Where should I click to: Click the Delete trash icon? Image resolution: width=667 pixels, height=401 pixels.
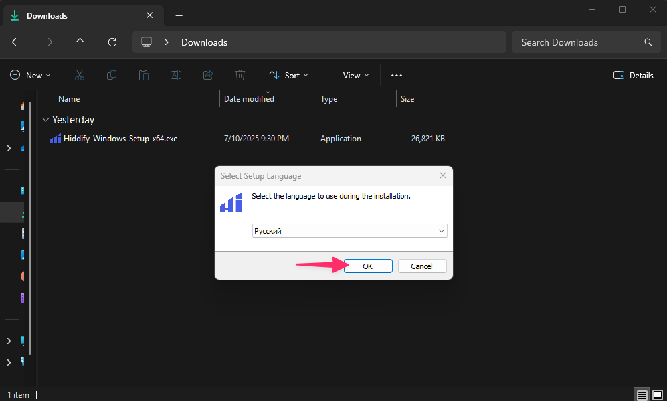pyautogui.click(x=240, y=76)
